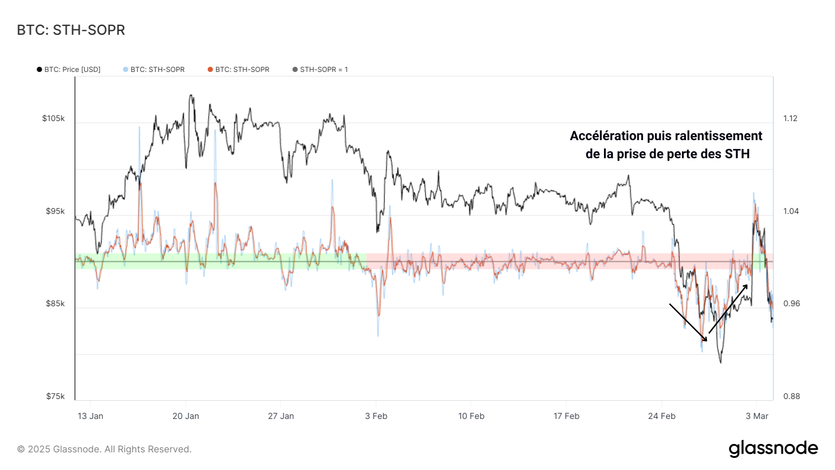The height and width of the screenshot is (470, 835).
Task: Click the $75k price axis label
Action: tap(55, 396)
